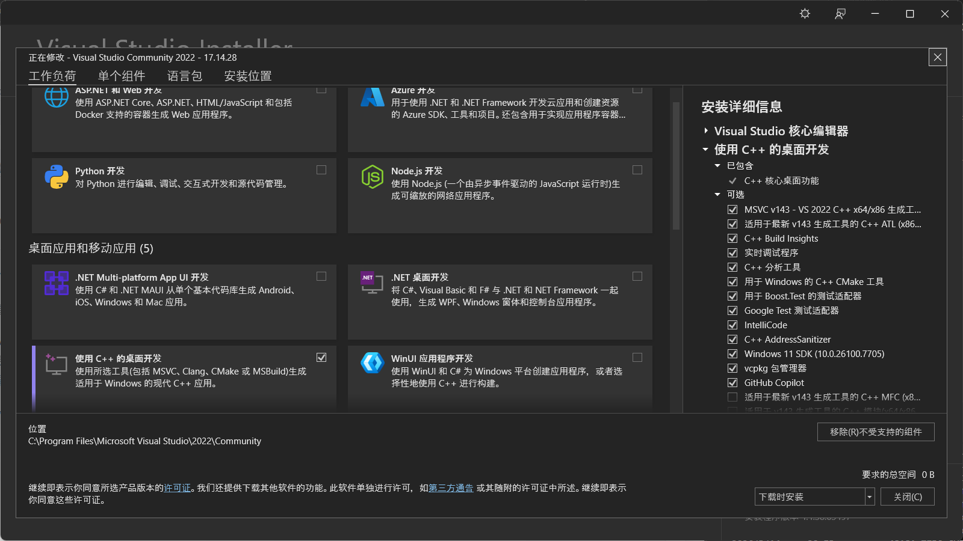Click the 桌面应用和移动应用 (5) heading
The image size is (963, 541).
pos(91,248)
